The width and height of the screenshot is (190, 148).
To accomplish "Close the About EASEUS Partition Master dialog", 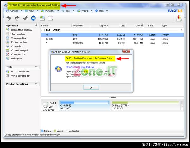I will [126, 51].
